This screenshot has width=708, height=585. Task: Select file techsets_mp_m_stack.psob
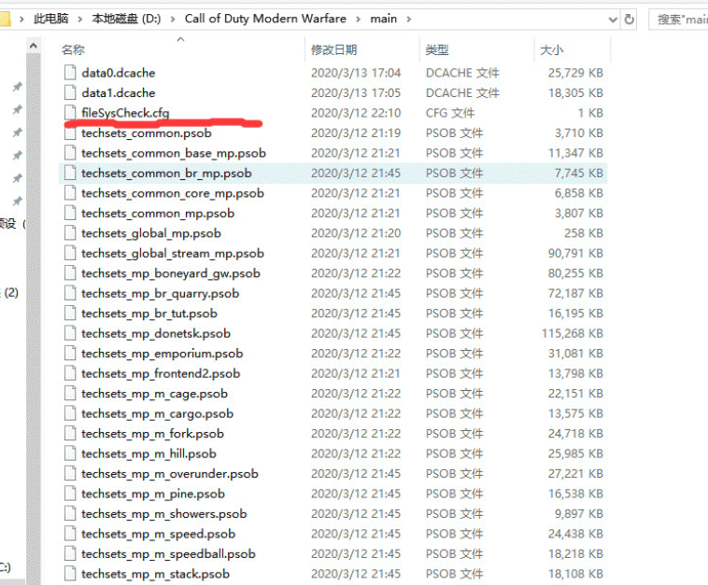click(155, 574)
